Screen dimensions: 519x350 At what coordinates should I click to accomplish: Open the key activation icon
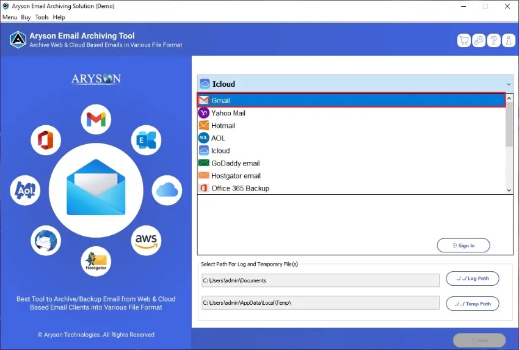479,41
